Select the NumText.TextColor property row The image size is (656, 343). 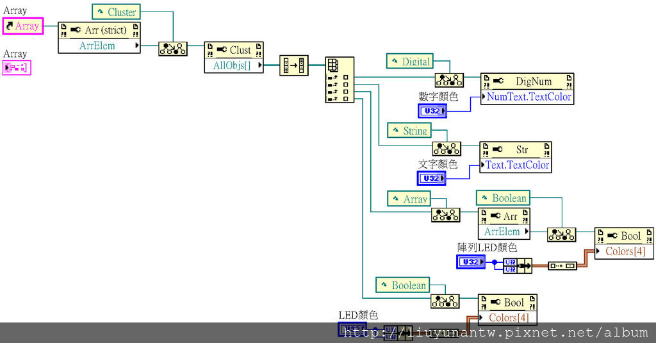(x=527, y=97)
